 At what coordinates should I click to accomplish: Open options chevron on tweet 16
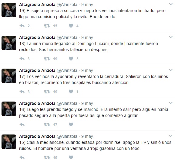click(x=171, y=103)
